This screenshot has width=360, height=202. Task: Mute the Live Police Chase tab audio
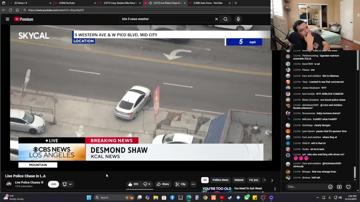[x=150, y=3]
